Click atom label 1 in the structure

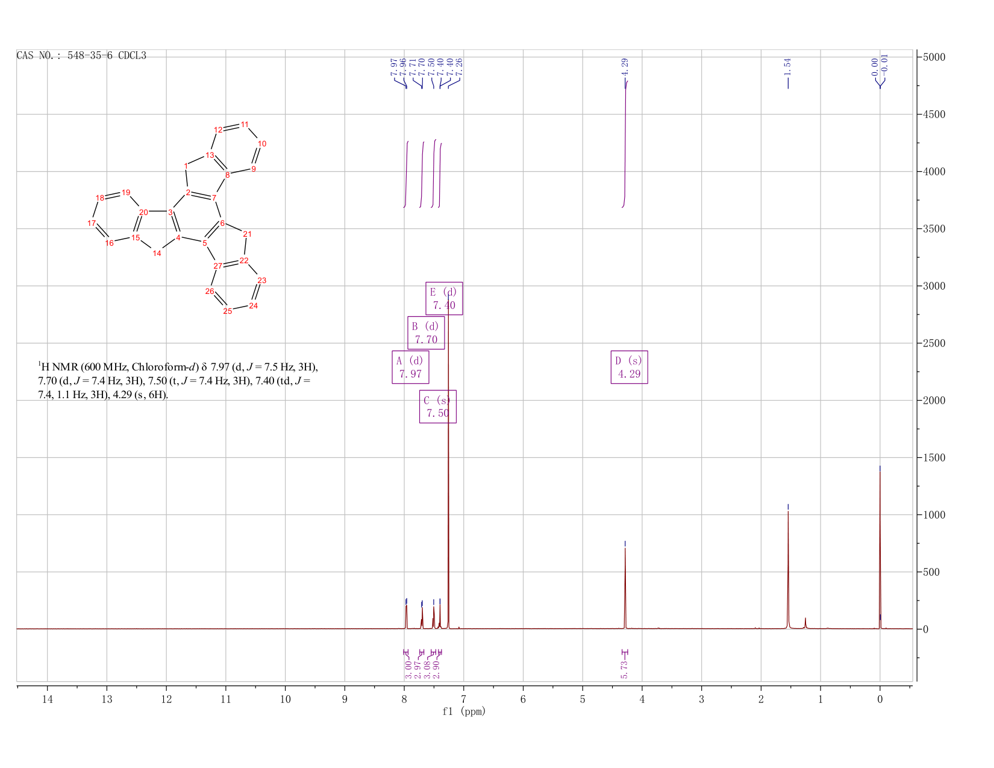point(186,166)
